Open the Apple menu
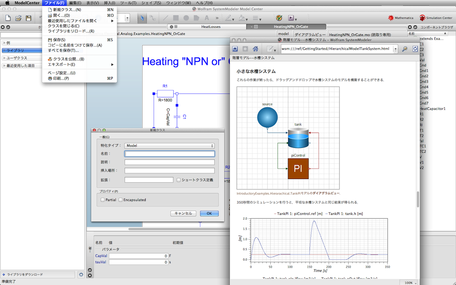Image resolution: width=456 pixels, height=285 pixels. [7, 3]
